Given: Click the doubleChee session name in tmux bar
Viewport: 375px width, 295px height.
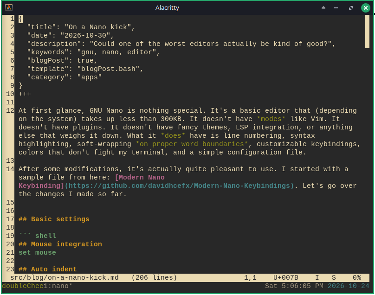Looking at the screenshot, I should pyautogui.click(x=23, y=286).
